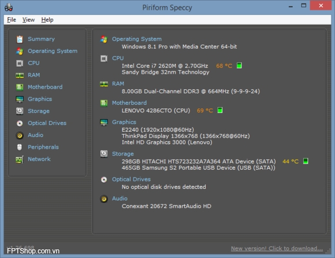Click the CPU temperature 68 °C reading
Image resolution: width=335 pixels, height=258 pixels.
pos(224,66)
